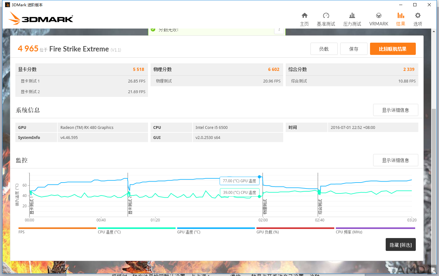Show detailed system info via 显示详细信息
This screenshot has width=439, height=276.
(396, 110)
